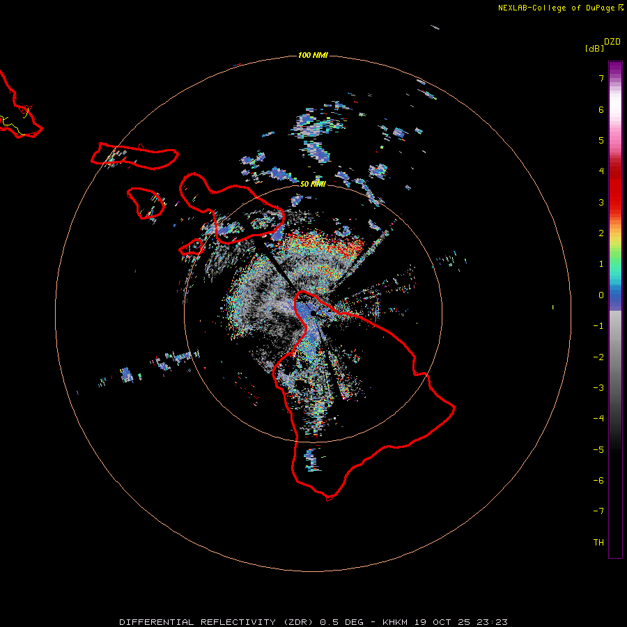
Task: Click the 6 value on color scale
Action: pos(601,109)
